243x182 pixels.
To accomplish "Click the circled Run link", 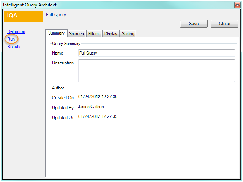I will pos(11,39).
